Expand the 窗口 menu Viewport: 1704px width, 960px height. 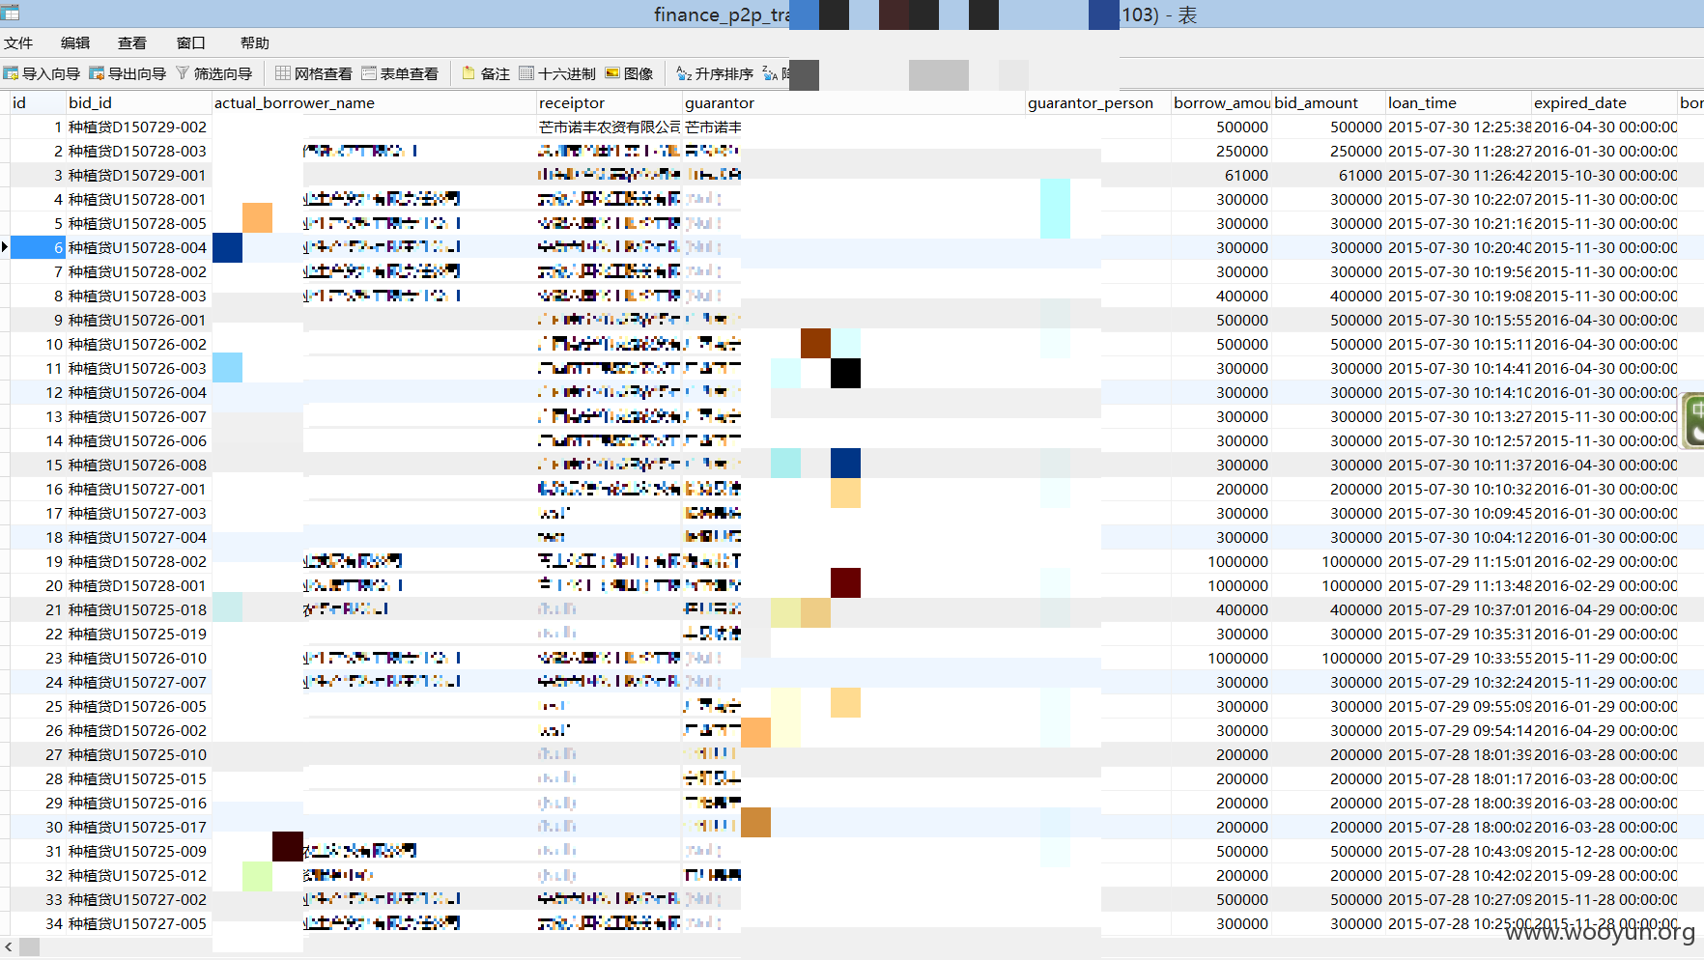[191, 43]
